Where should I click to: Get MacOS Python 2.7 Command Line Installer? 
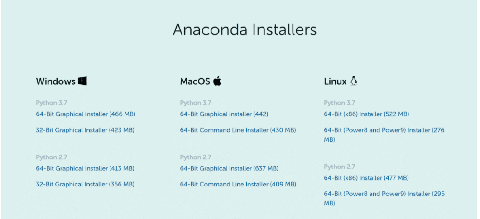pos(238,184)
